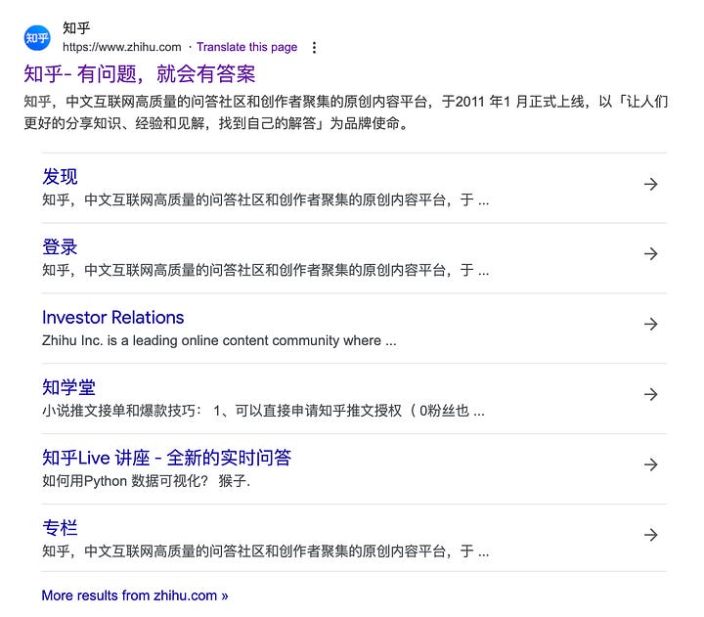The width and height of the screenshot is (704, 617).
Task: Open the 登录 sitelink
Action: [x=60, y=247]
